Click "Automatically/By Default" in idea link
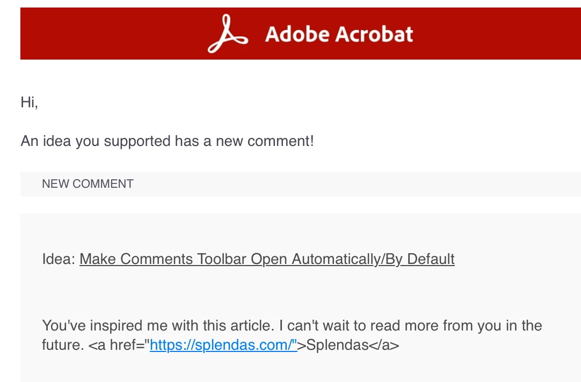The image size is (581, 382). coord(373,259)
